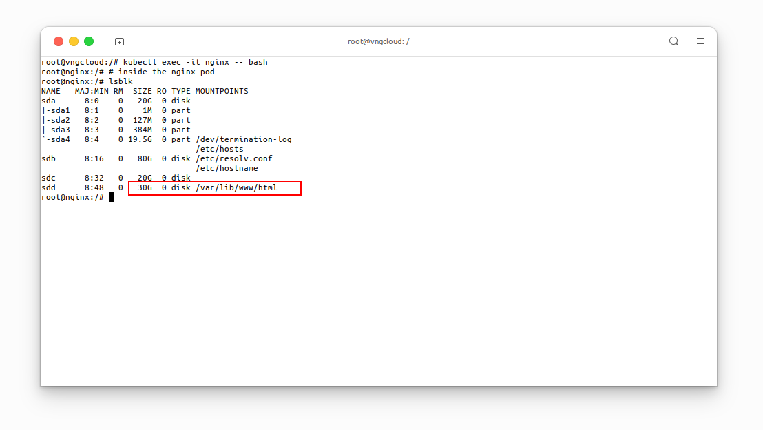
Task: Select the sdb device name
Action: coord(48,158)
